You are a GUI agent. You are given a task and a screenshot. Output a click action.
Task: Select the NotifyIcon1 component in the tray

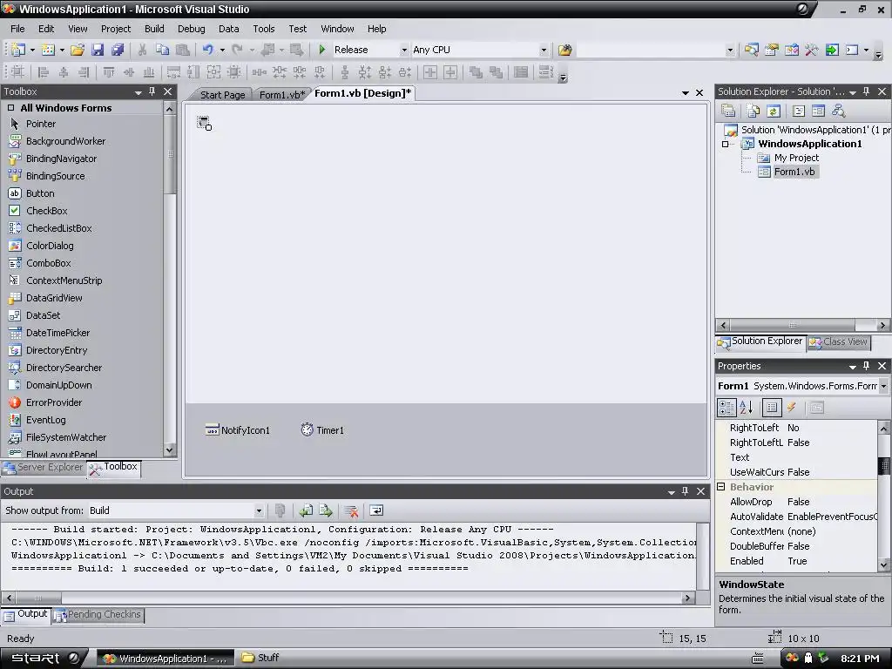237,430
